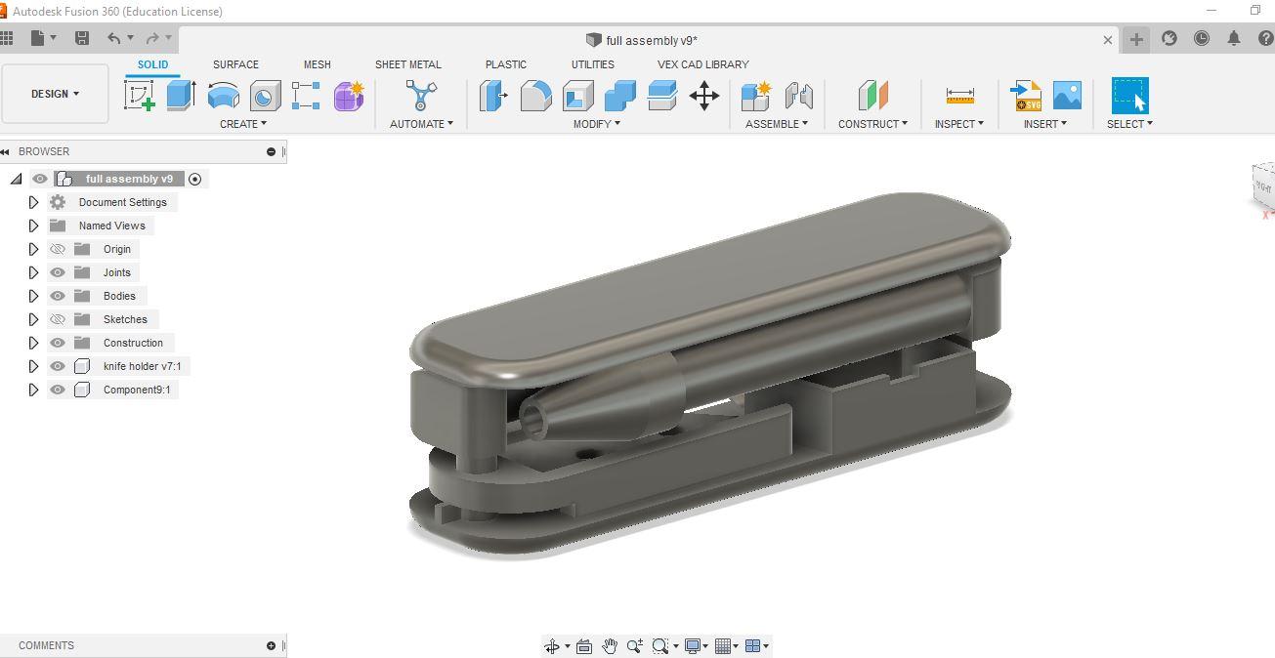Screen dimensions: 1275x658
Task: Switch to the UTILITIES tab
Action: (593, 64)
